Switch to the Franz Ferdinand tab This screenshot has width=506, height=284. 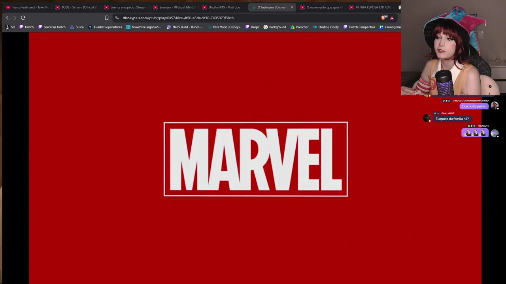pos(27,7)
